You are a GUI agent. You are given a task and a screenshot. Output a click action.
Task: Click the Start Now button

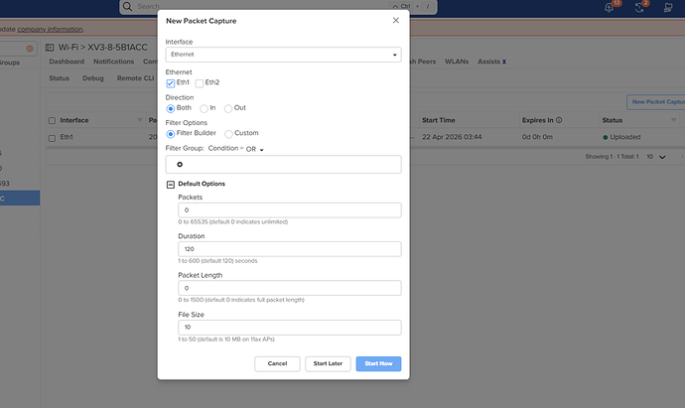(378, 363)
